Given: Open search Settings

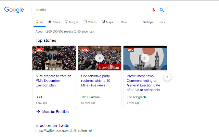Looking at the screenshot, I should click(x=148, y=22).
